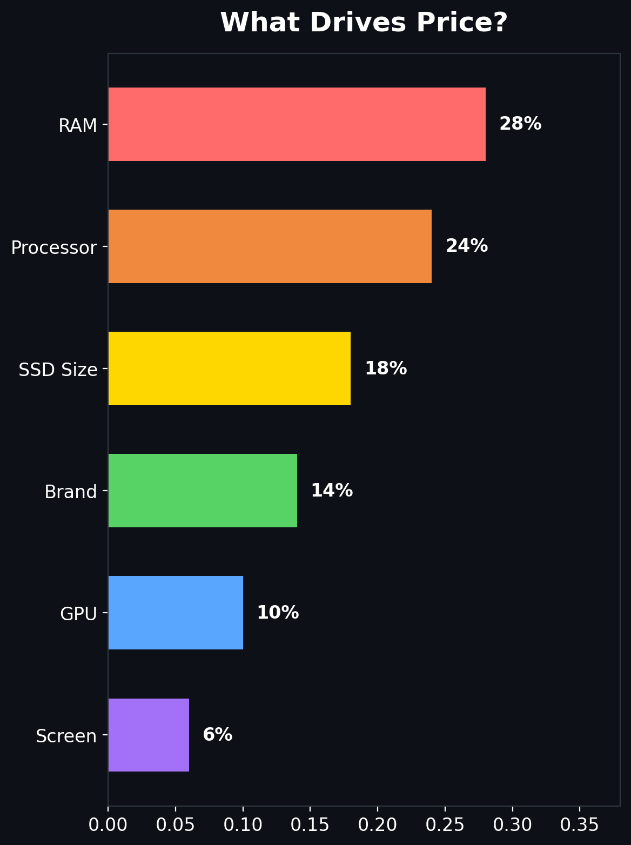The height and width of the screenshot is (845, 631).
Task: Click the yellow SSD Size bar
Action: [x=229, y=368]
